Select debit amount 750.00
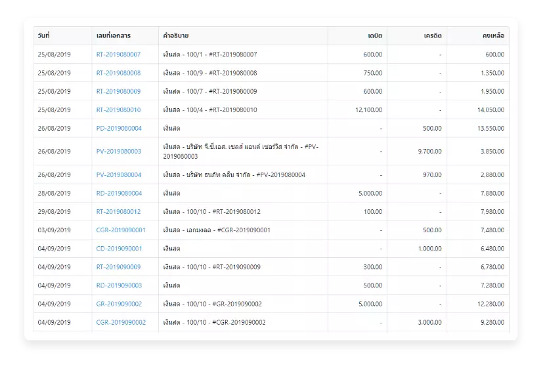The width and height of the screenshot is (543, 372). coord(373,73)
